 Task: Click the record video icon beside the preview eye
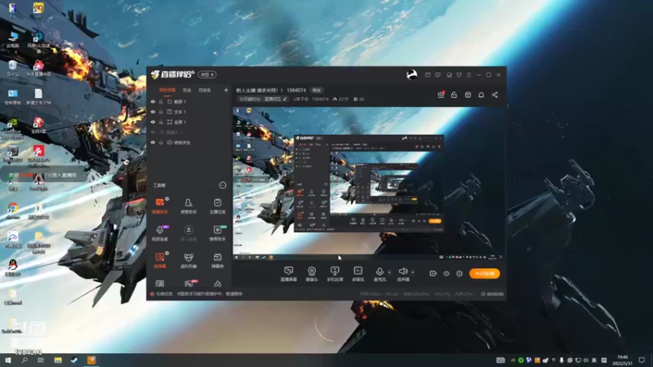433,273
